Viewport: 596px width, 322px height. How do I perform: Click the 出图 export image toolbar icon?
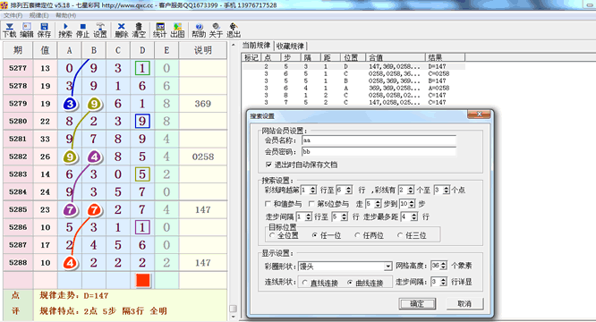[x=177, y=30]
